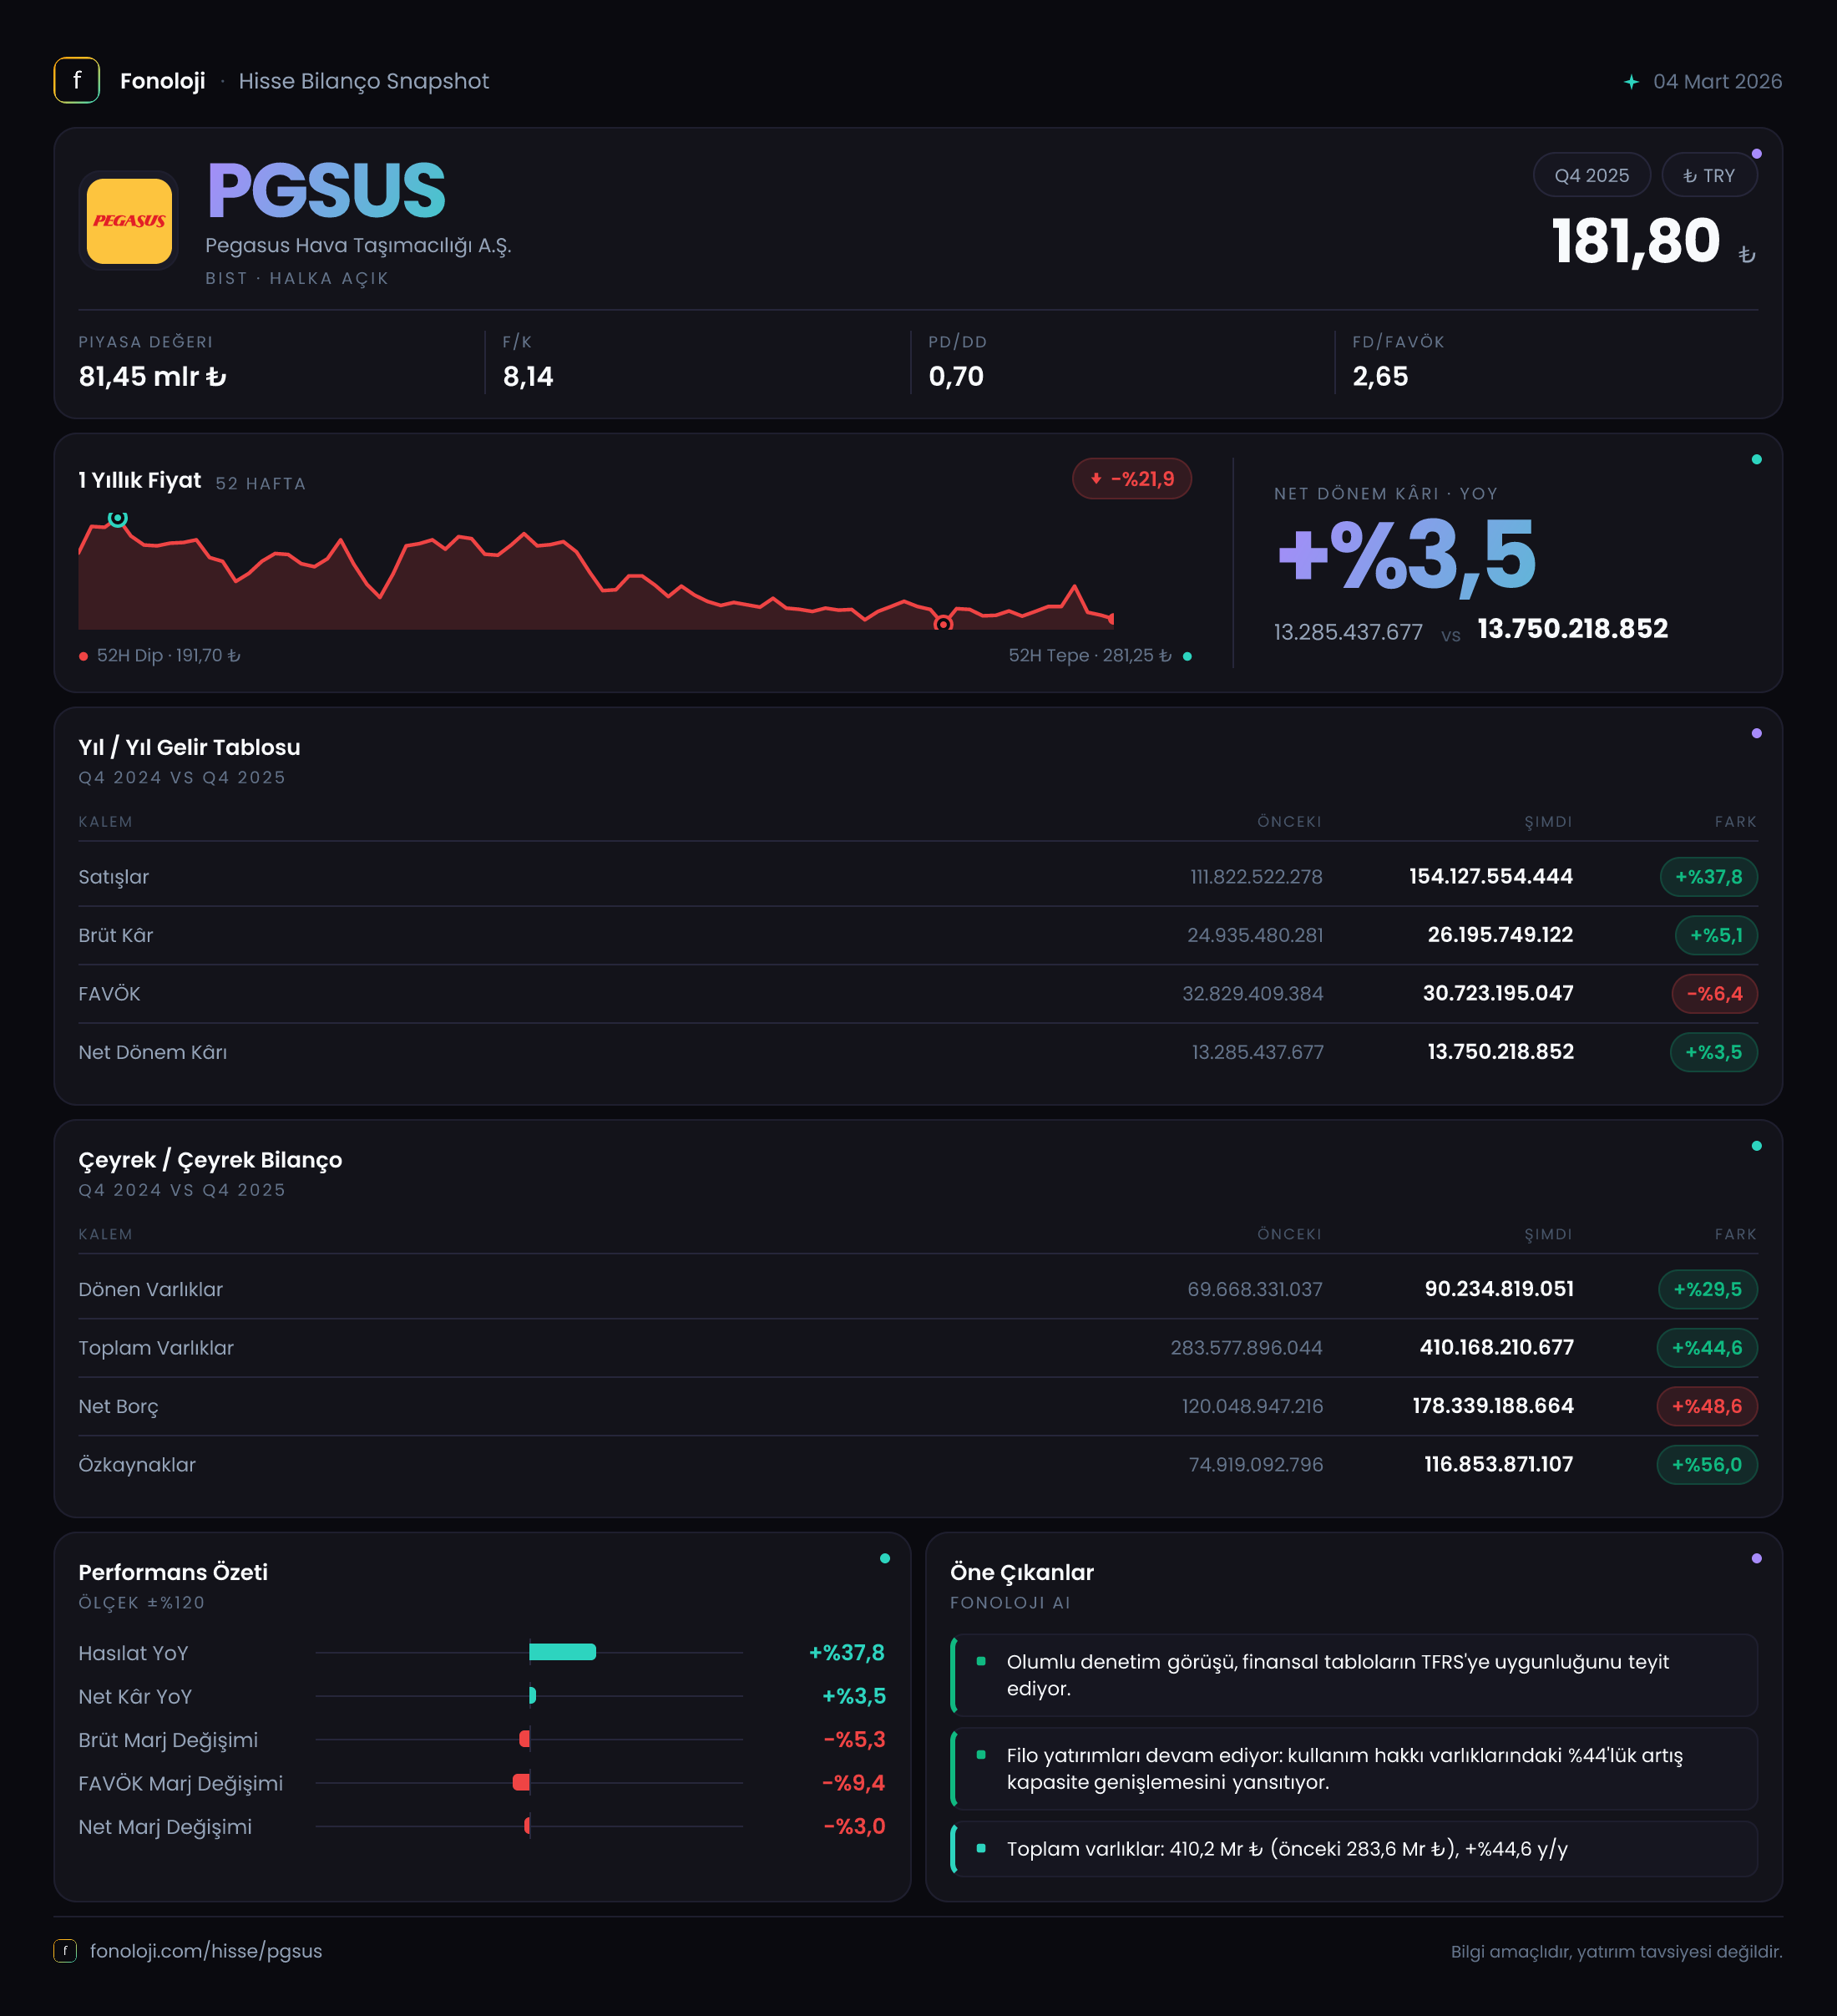Screen dimensions: 1837x2016
Task: Click the down arrow in the -%21,9 badge
Action: click(1096, 479)
